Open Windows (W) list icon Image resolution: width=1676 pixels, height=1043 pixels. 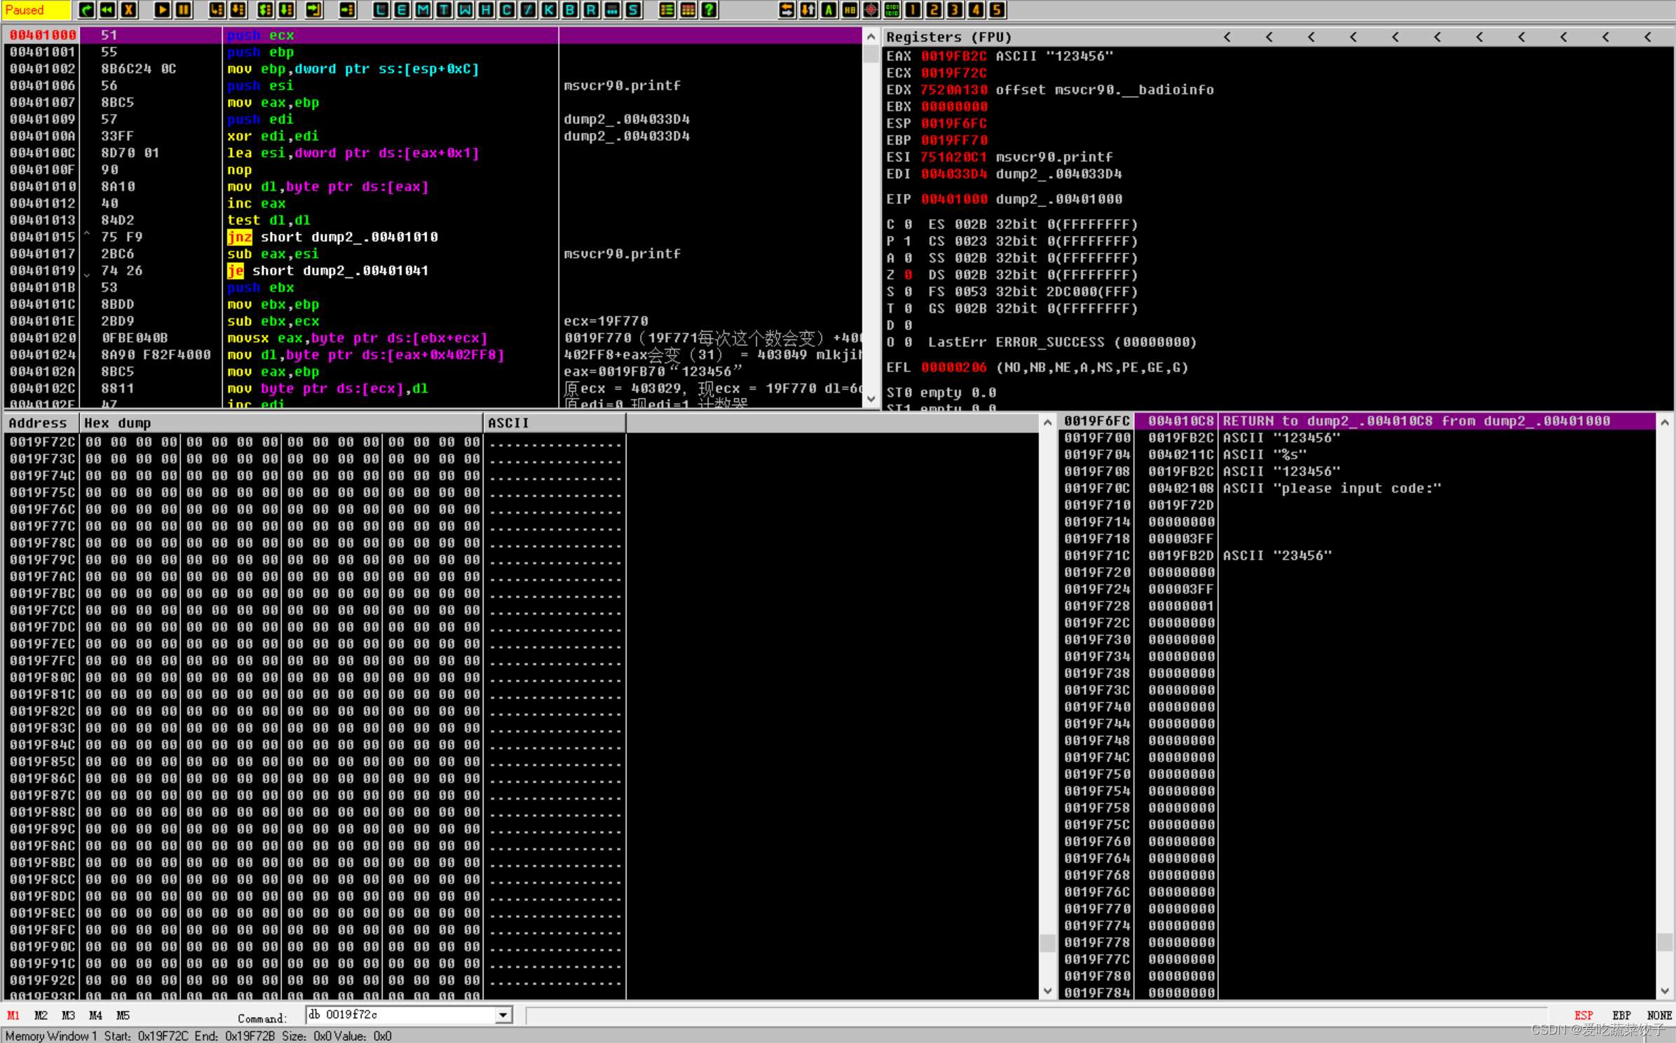465,10
